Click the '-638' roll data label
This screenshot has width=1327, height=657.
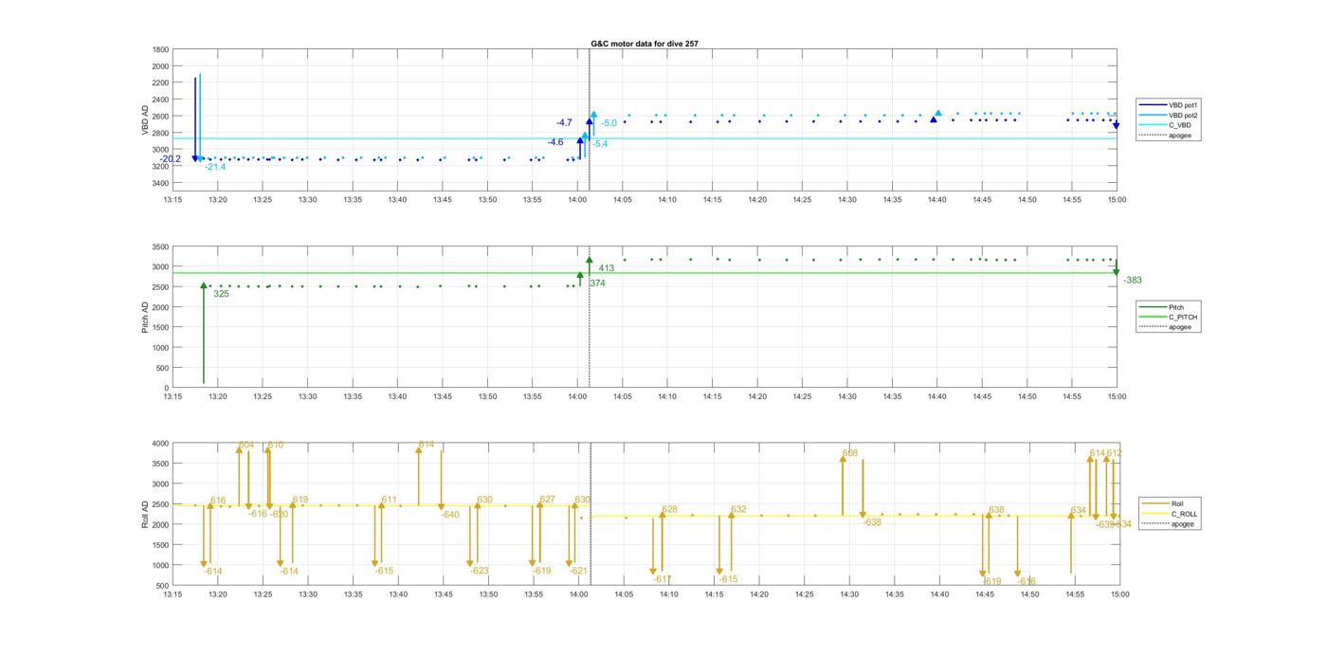[x=872, y=522]
